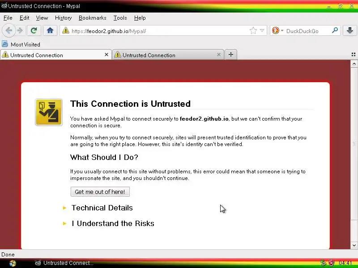Bookmark this page with the star icon
The width and height of the screenshot is (358, 268).
click(x=253, y=30)
